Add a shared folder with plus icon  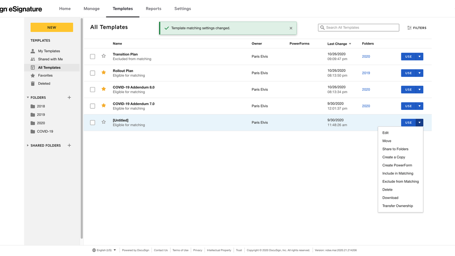tap(69, 145)
